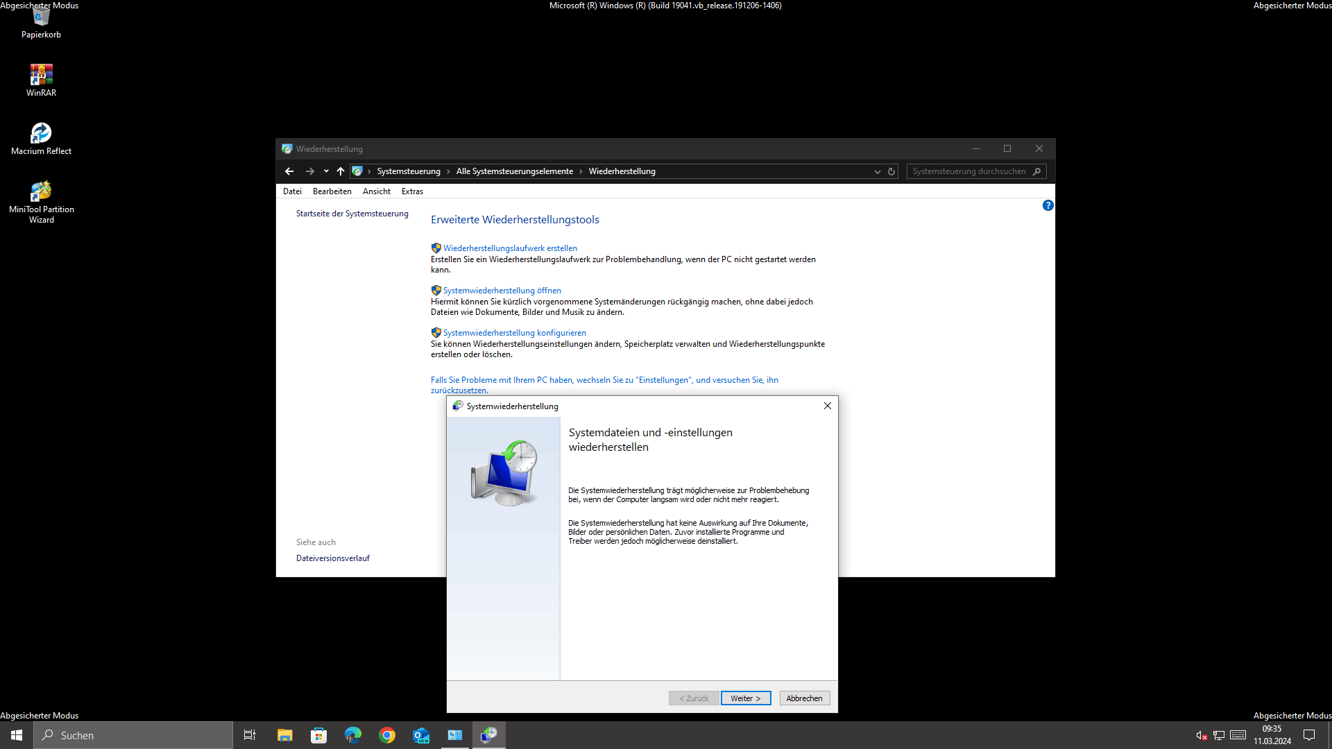Click the muted volume tray icon
Viewport: 1332px width, 749px height.
(x=1201, y=735)
